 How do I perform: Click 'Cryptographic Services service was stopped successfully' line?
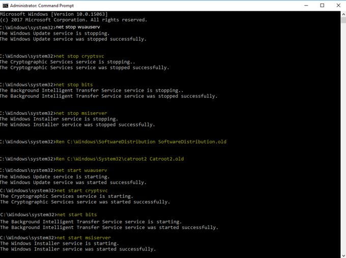tap(84, 68)
